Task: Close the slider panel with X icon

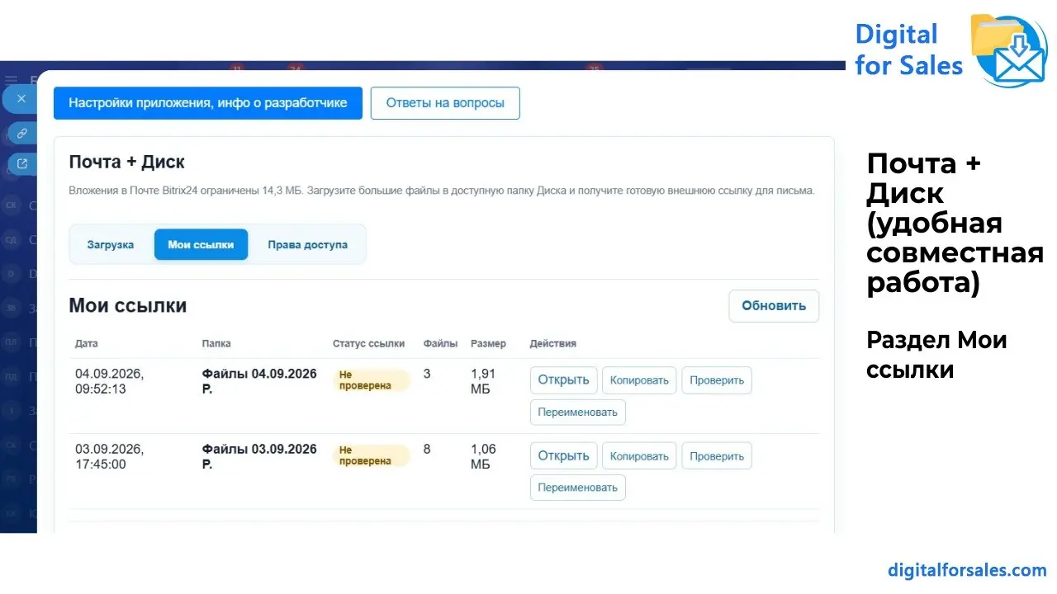Action: 21,98
